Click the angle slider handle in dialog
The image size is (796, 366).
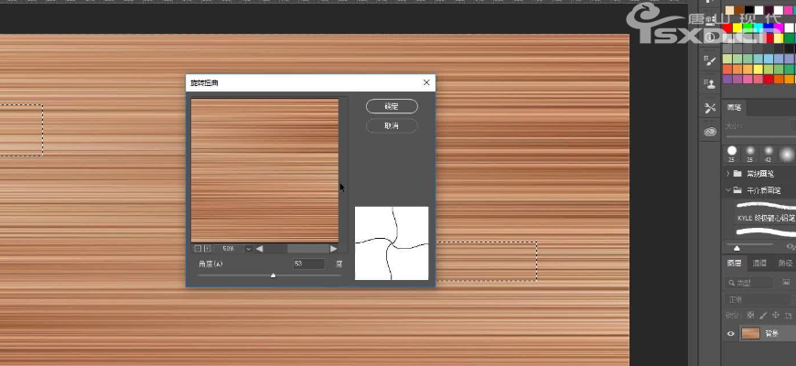point(273,274)
